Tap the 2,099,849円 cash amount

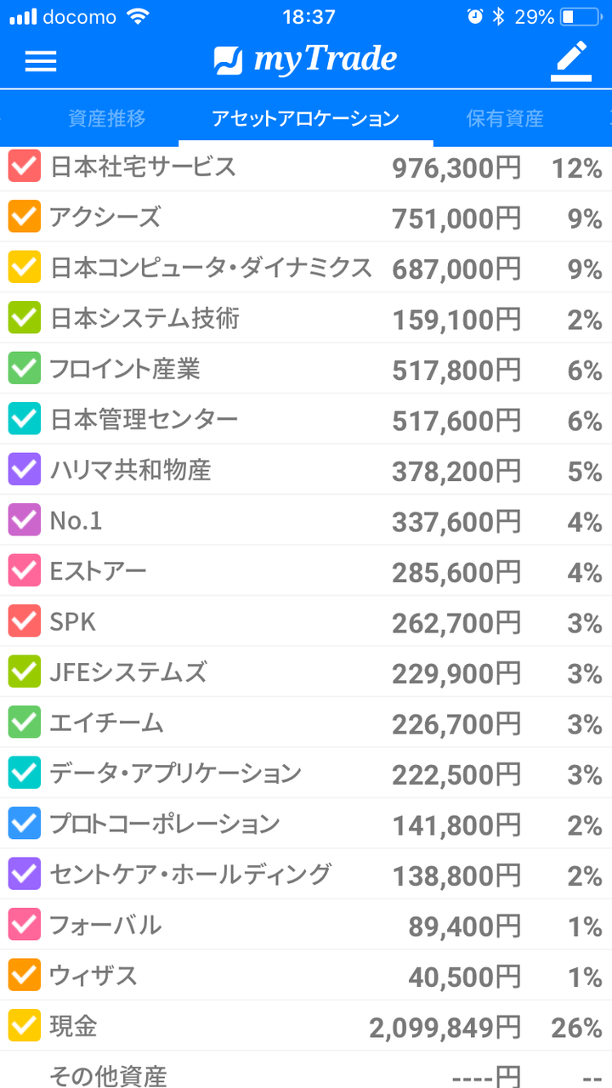[445, 1028]
